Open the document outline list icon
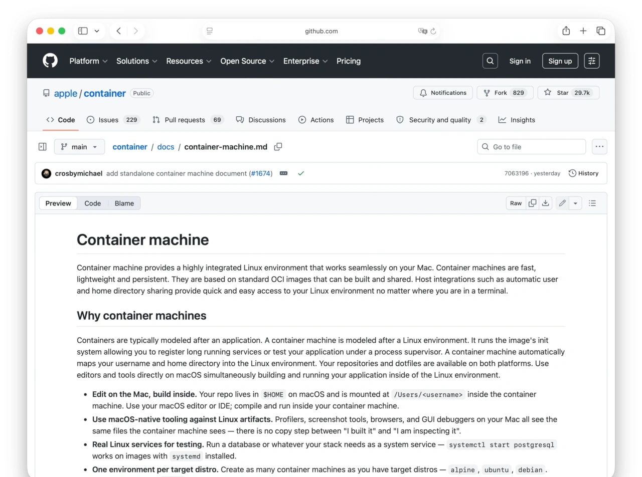The width and height of the screenshot is (642, 477). pos(592,203)
